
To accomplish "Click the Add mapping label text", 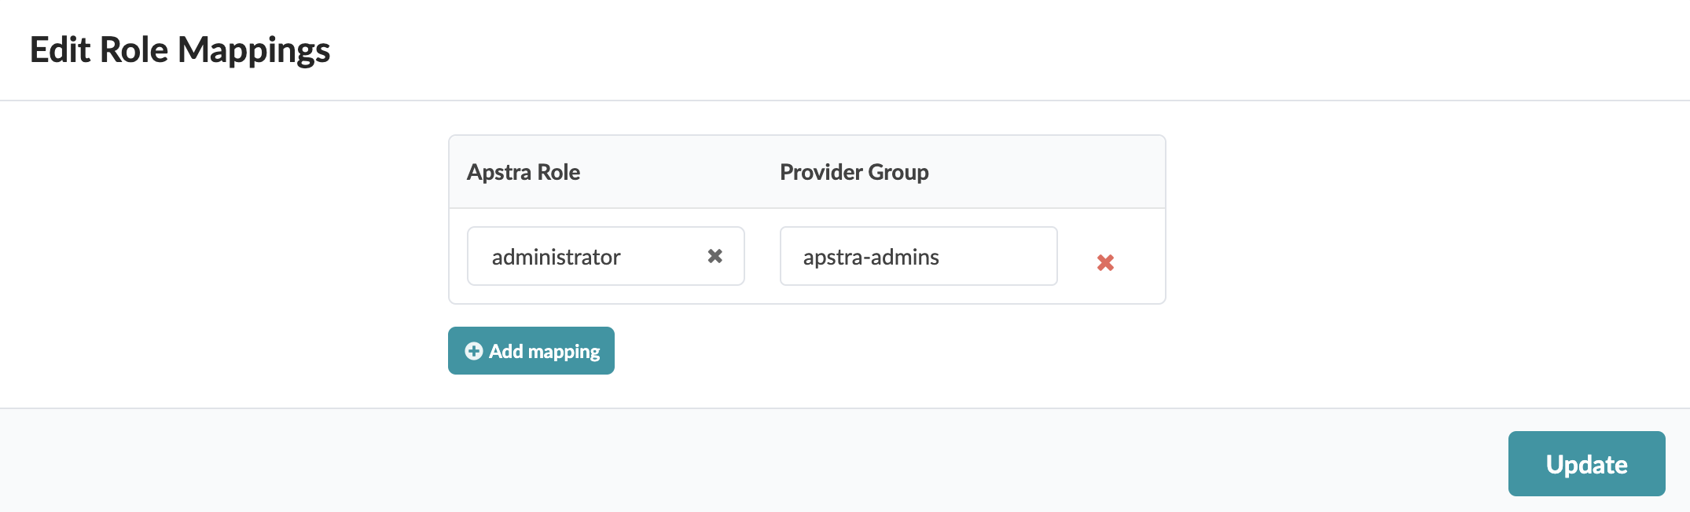I will pos(544,351).
